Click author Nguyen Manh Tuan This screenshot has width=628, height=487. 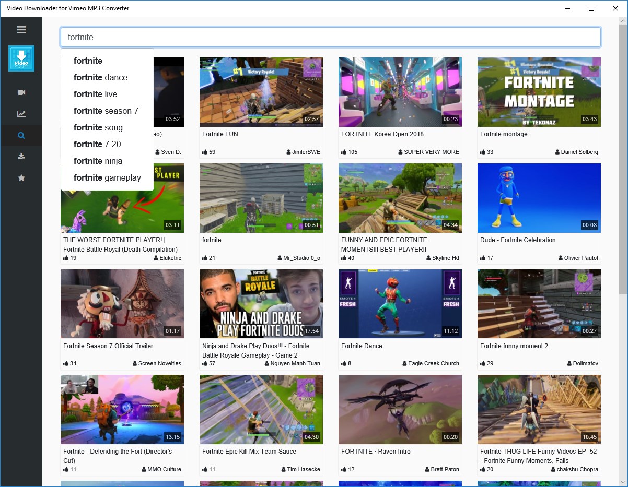coord(293,363)
